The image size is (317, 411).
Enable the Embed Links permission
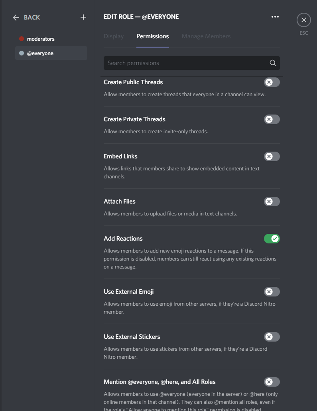pos(272,156)
